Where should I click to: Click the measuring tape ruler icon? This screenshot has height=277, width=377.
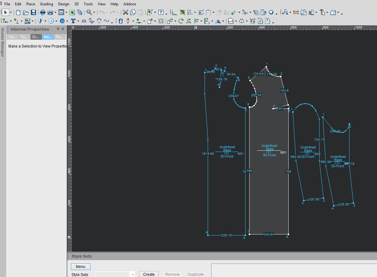[x=296, y=13]
